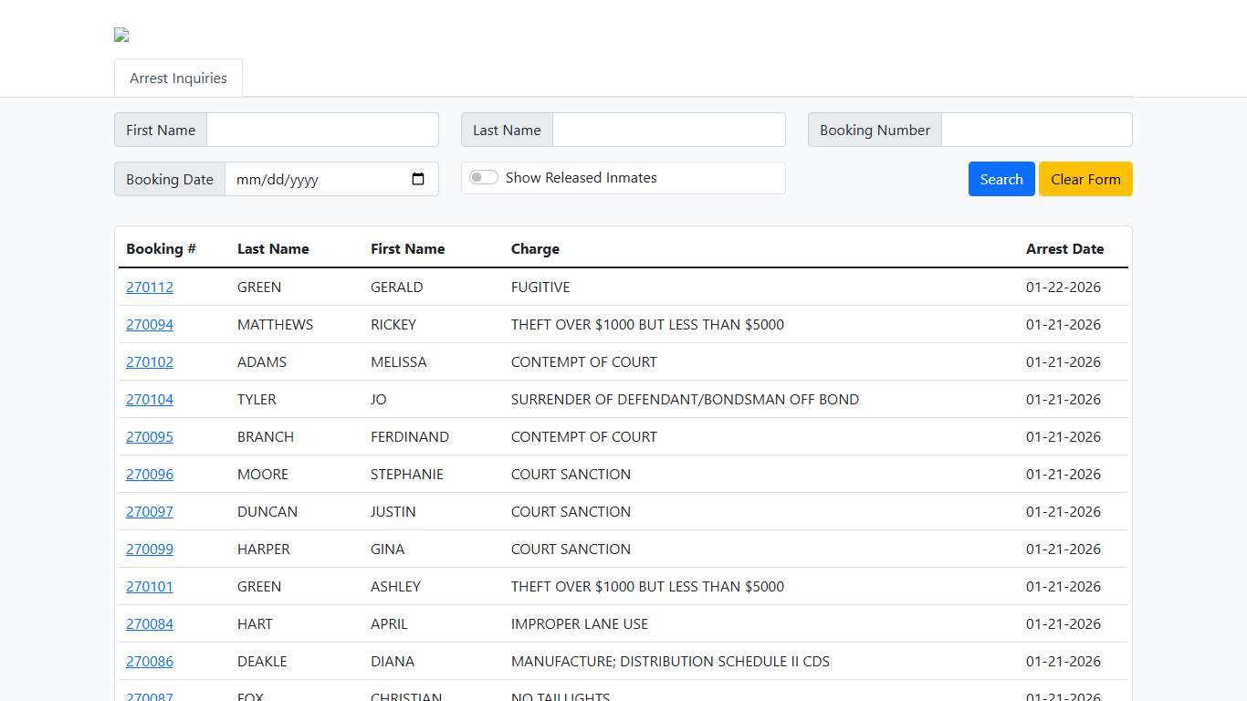Focus the Booking Number input field
This screenshot has height=701, width=1247.
1037,130
